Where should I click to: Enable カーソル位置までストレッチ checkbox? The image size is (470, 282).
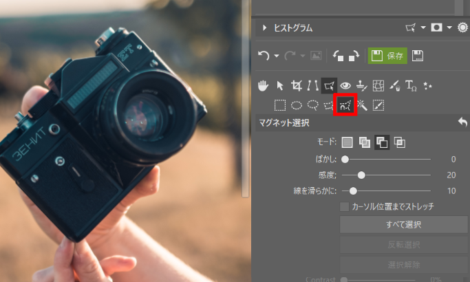point(345,206)
